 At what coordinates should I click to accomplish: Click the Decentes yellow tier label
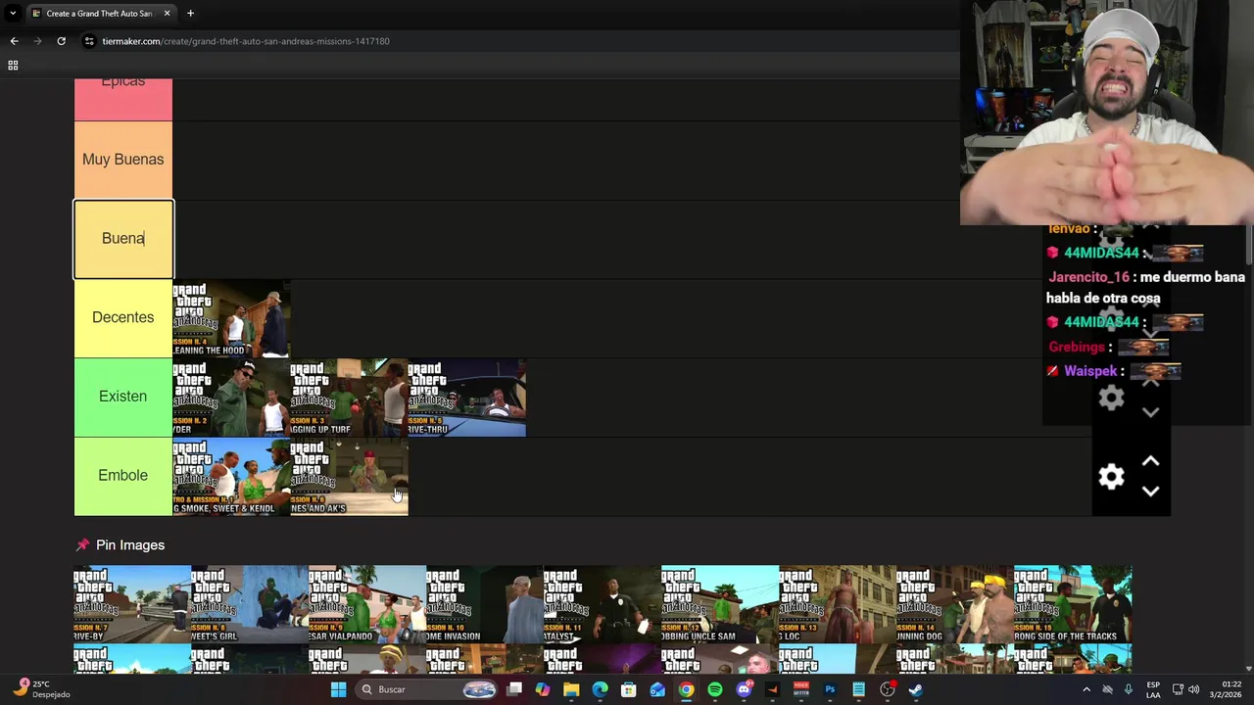click(x=123, y=317)
